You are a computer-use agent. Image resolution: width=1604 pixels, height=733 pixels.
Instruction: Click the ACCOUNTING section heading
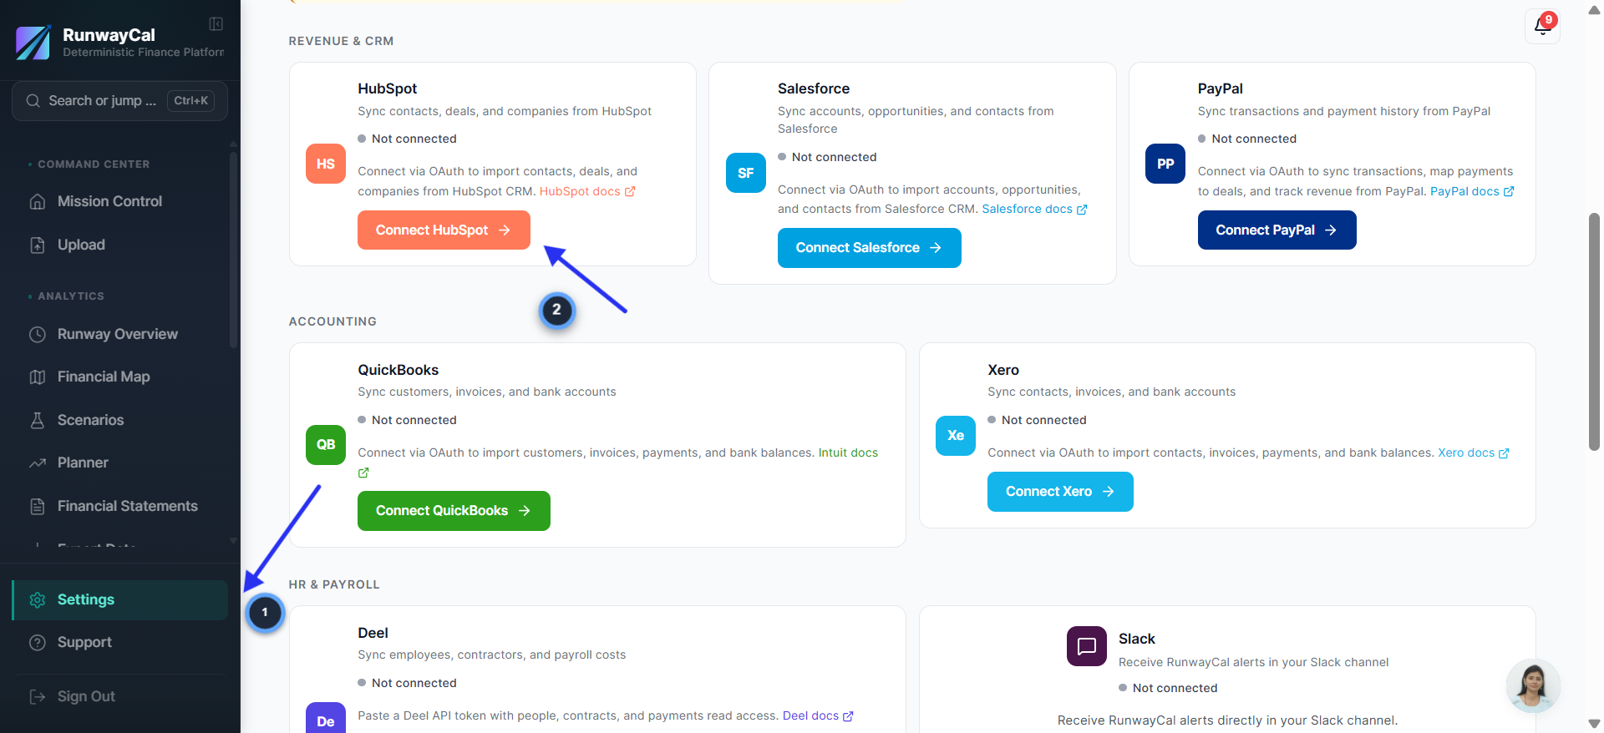click(x=332, y=321)
